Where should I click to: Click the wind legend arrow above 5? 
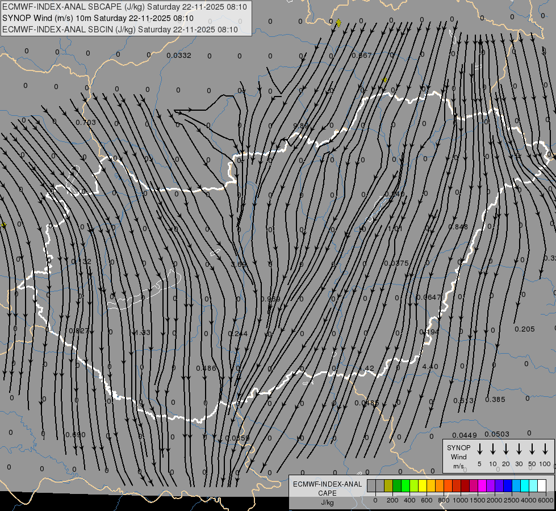[480, 449]
